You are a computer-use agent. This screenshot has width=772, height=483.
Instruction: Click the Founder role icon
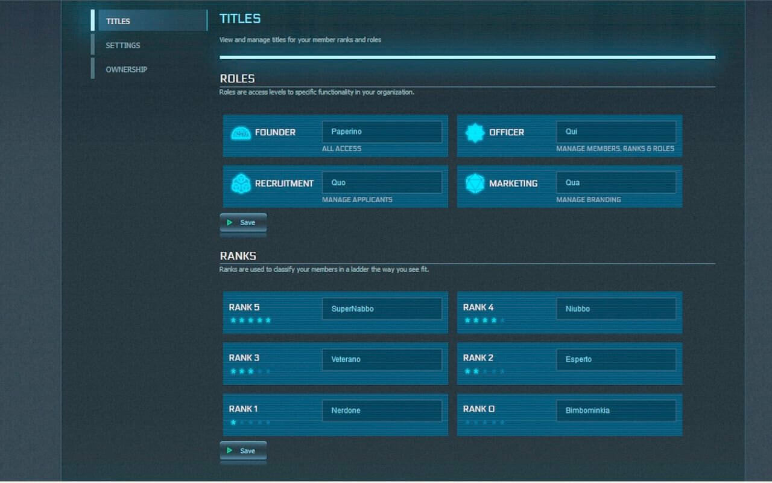point(241,133)
